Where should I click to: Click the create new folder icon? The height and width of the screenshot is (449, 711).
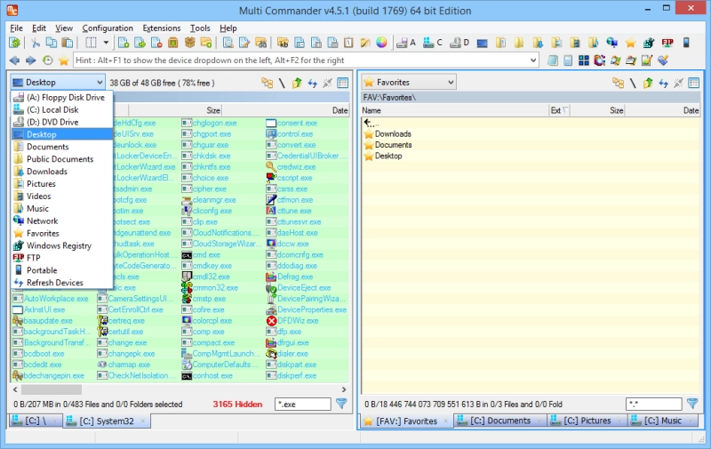tap(206, 43)
